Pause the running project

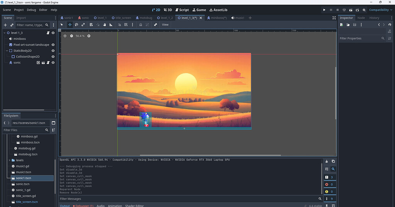[331, 10]
